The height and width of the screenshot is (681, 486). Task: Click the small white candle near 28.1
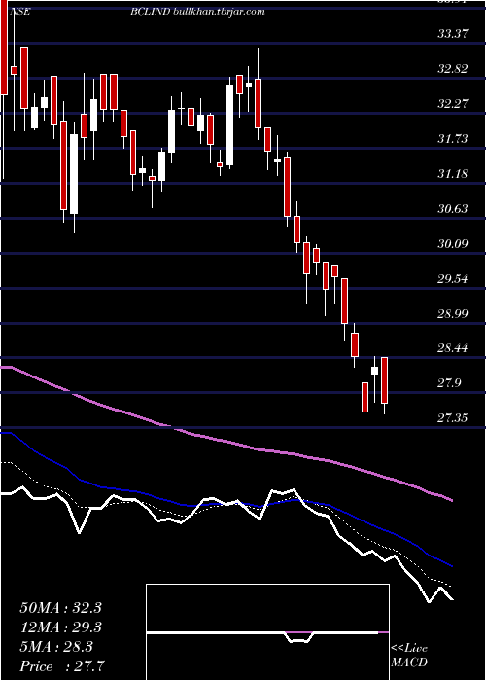374,371
